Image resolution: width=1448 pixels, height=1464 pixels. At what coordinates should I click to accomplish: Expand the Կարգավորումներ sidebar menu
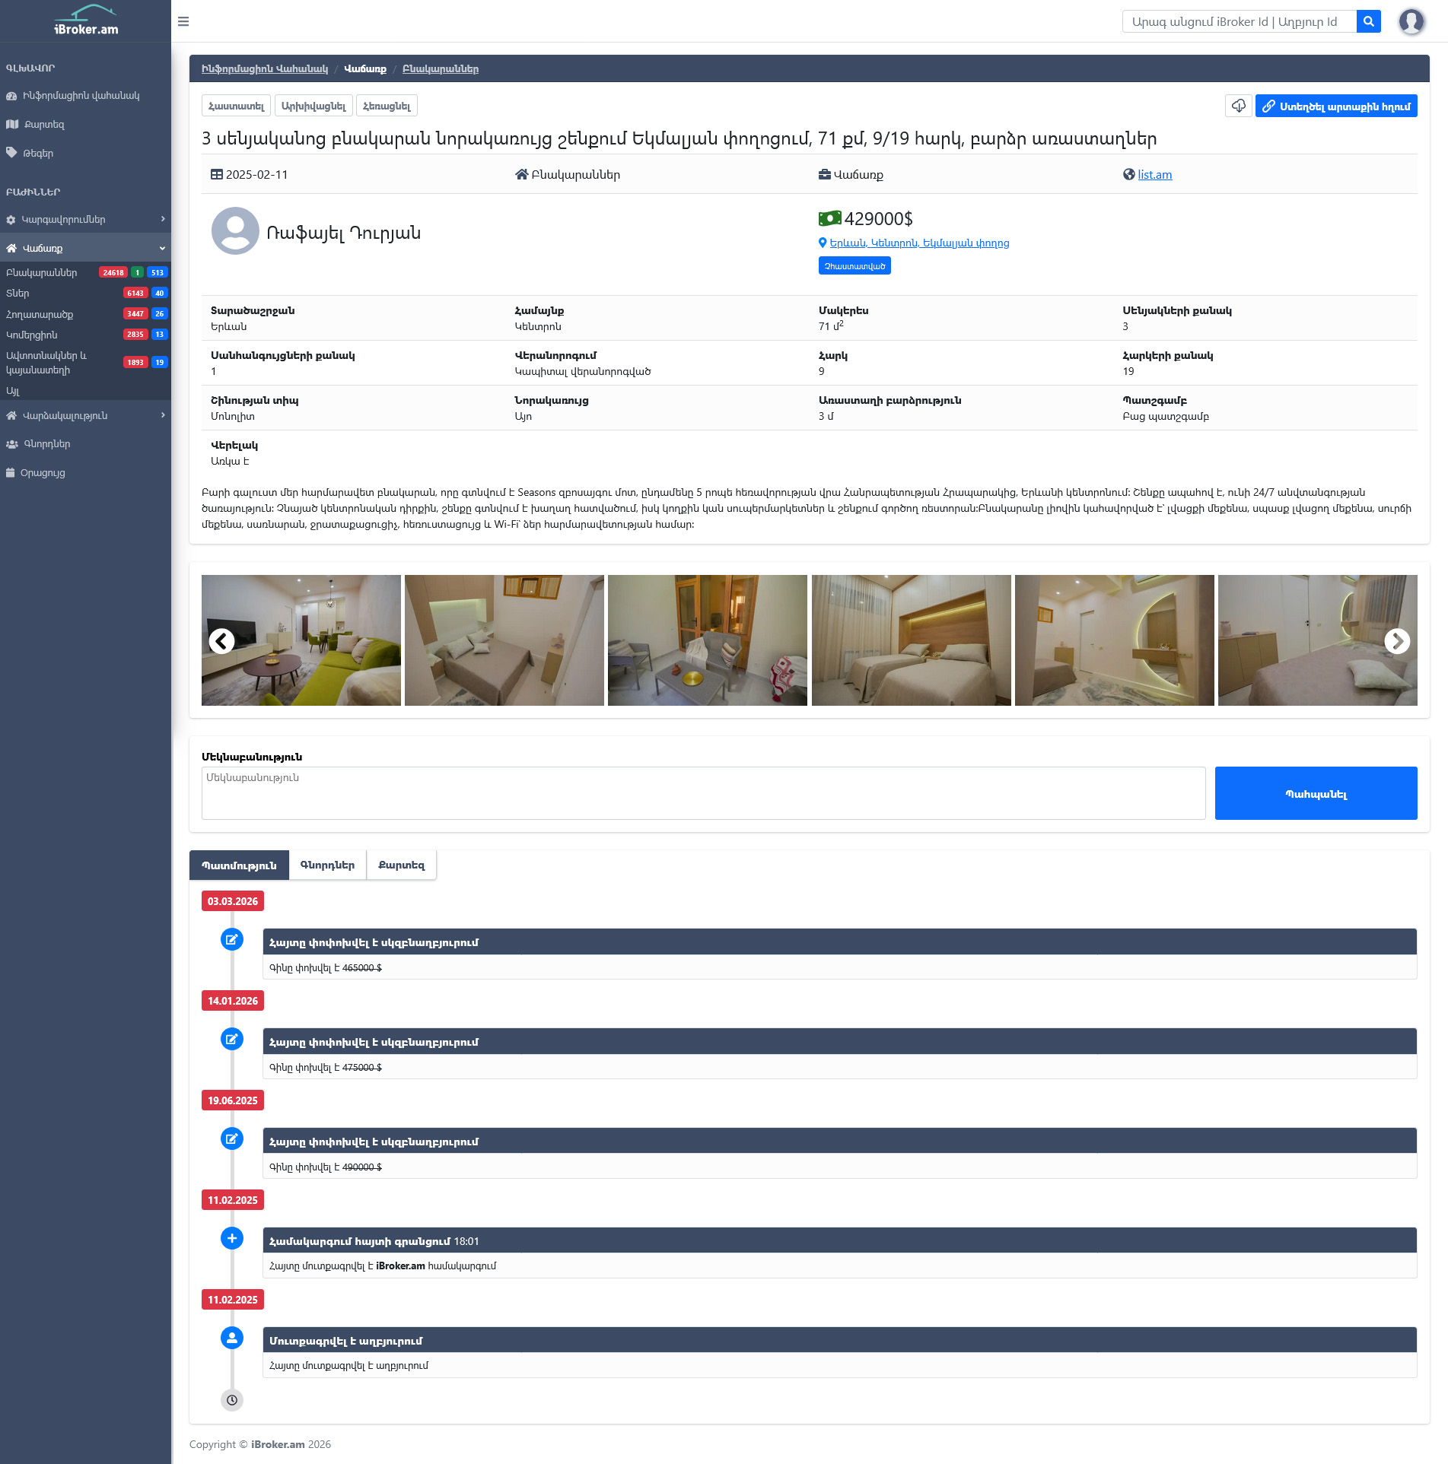click(x=85, y=220)
